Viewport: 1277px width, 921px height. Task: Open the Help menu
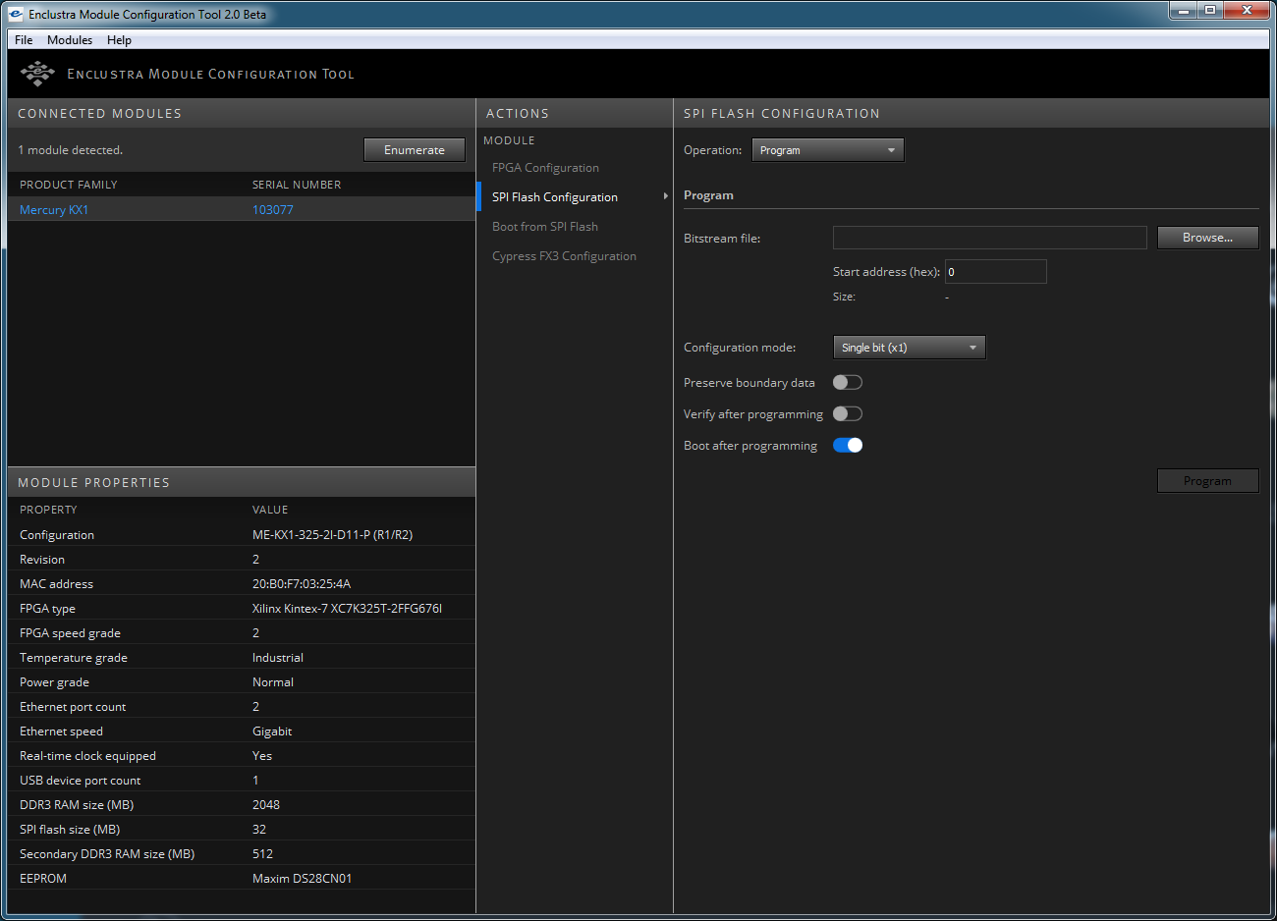tap(119, 40)
